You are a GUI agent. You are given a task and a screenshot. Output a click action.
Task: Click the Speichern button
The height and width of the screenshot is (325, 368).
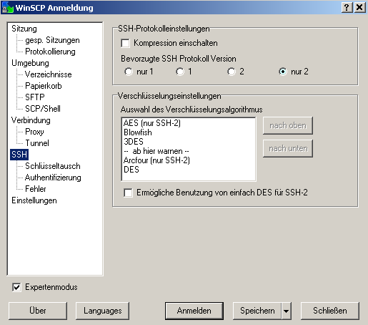(257, 311)
